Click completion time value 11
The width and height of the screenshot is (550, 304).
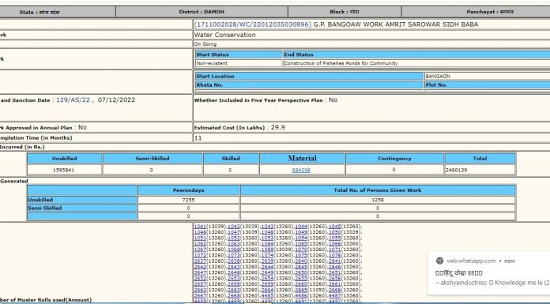(198, 138)
